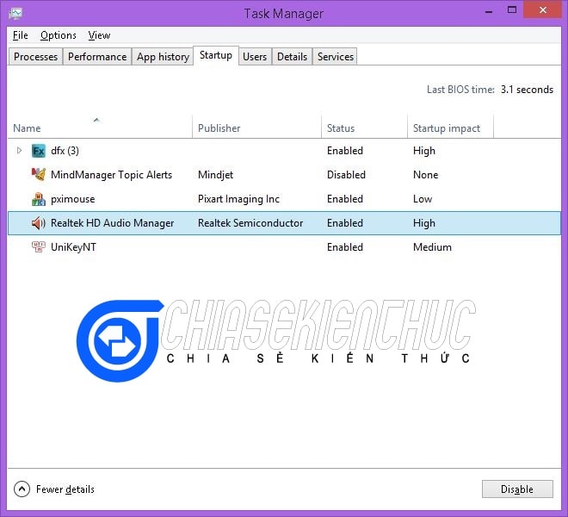Click the Realtek speaker icon
This screenshot has width=568, height=517.
(x=39, y=223)
